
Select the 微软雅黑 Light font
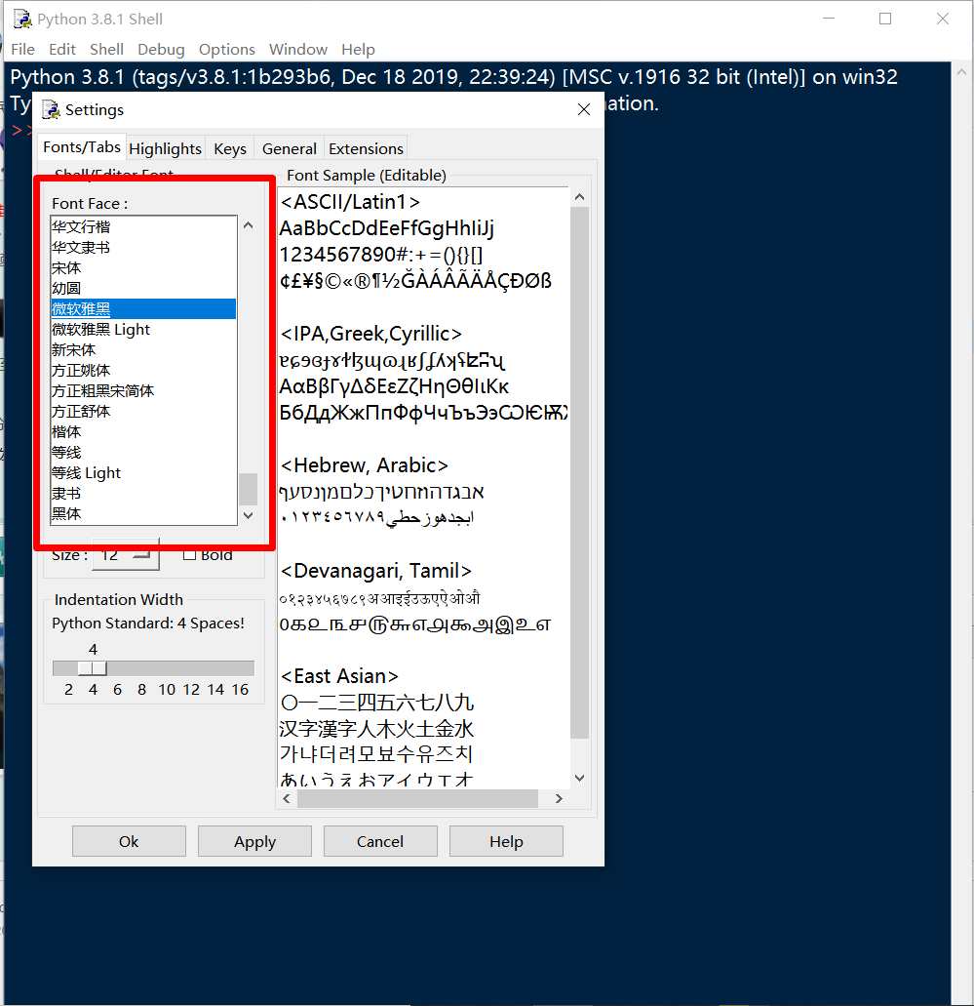[x=101, y=330]
